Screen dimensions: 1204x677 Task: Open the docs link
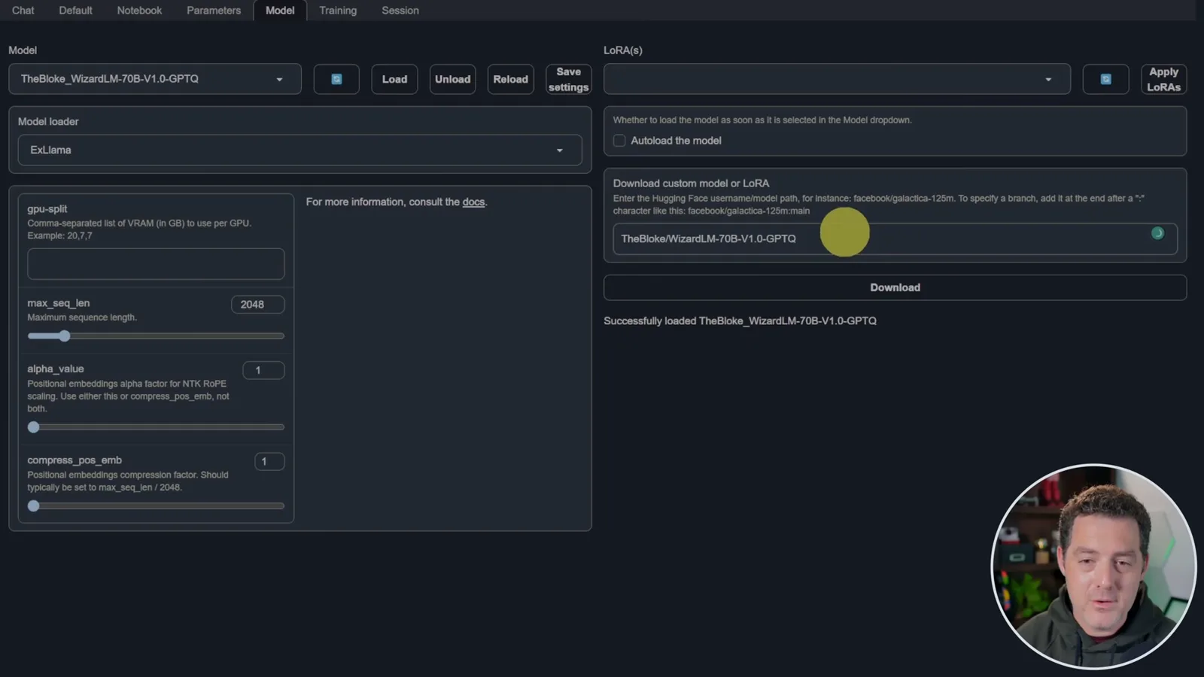coord(473,202)
